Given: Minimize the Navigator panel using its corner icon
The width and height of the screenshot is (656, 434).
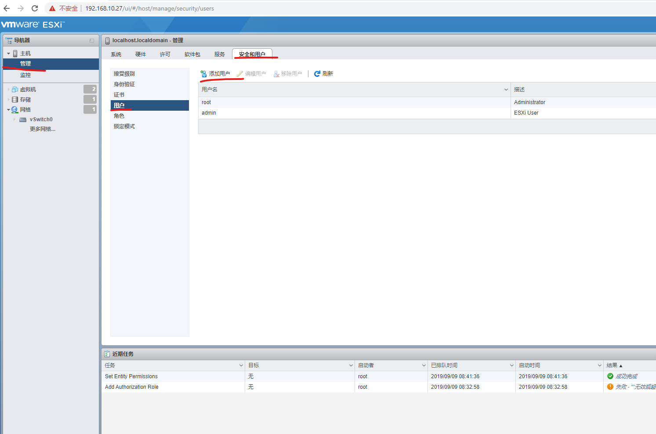Looking at the screenshot, I should click(x=92, y=40).
